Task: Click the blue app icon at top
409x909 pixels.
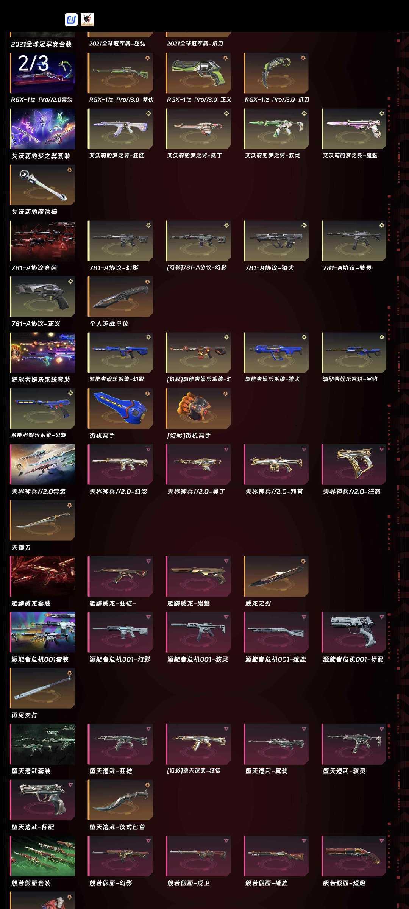Action: (71, 20)
